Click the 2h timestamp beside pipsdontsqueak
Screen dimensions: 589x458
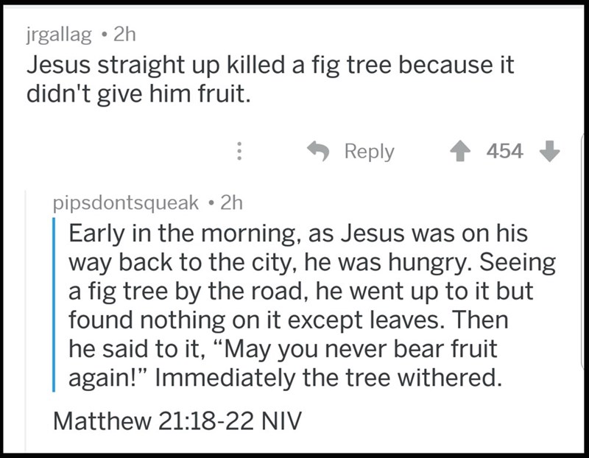[x=231, y=202]
